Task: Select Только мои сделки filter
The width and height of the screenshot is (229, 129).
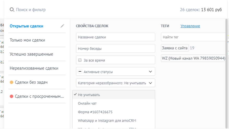Action: click(27, 40)
